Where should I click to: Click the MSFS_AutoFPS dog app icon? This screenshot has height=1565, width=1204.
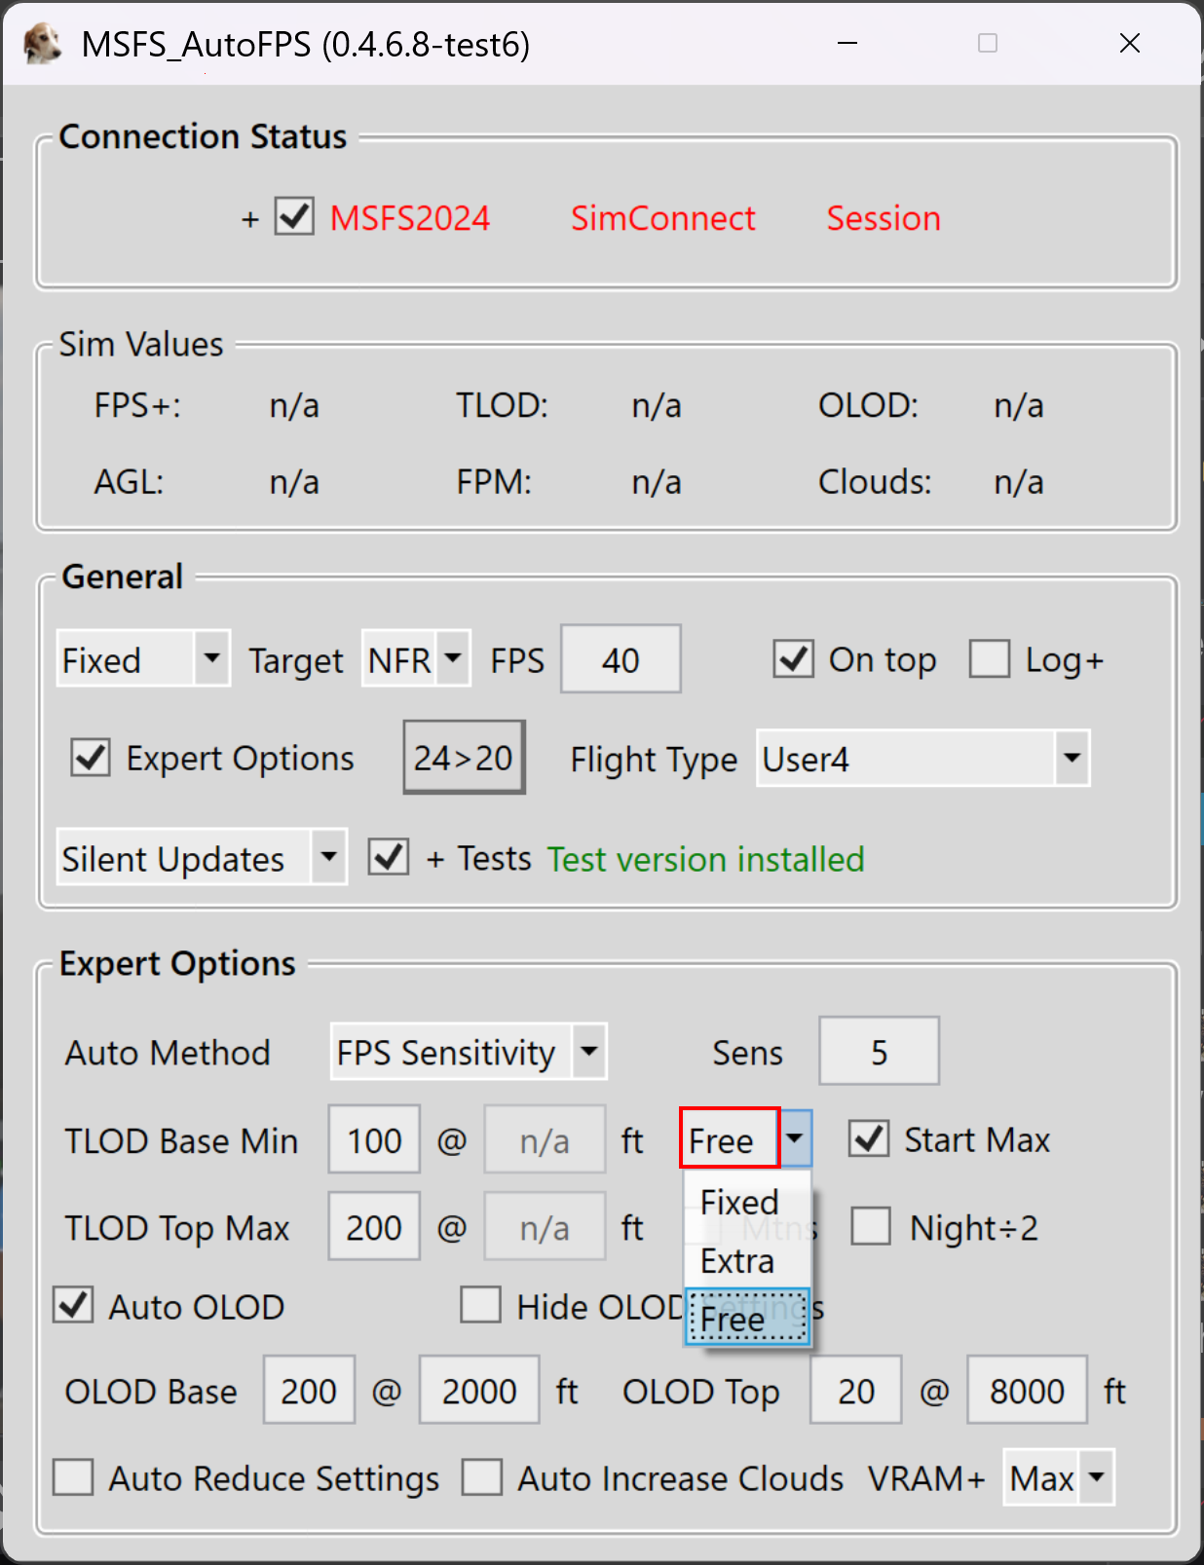42,44
